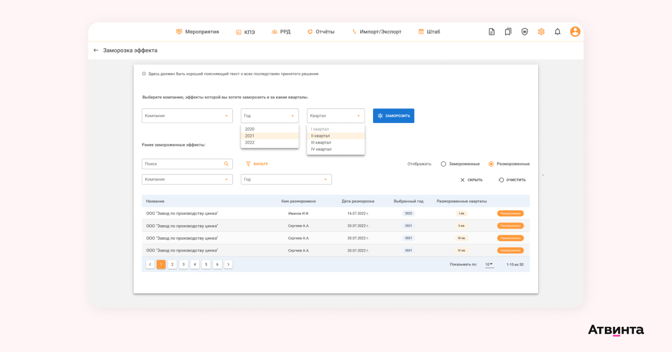672x352 pixels.
Task: Click the back arrow beside Заморозка эффекта
Action: point(96,50)
